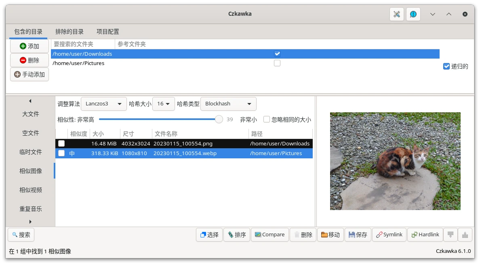480x265 pixels.
Task: Open the 选择 selection button
Action: 209,235
